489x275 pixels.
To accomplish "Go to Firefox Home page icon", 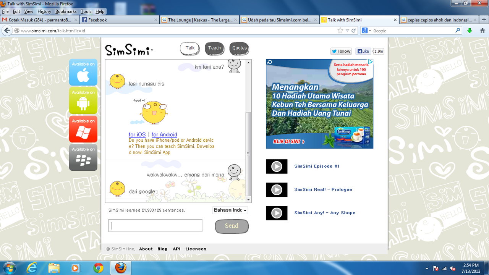I will pos(482,31).
